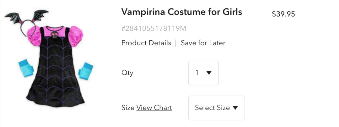The image size is (339, 127).
Task: Click the skull emblem on the dress
Action: 55,34
